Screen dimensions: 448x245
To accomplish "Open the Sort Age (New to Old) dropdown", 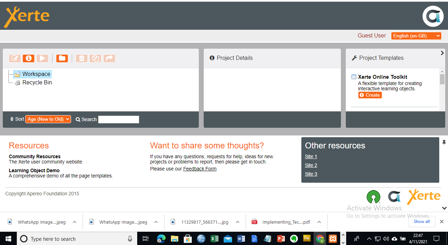I will point(48,119).
